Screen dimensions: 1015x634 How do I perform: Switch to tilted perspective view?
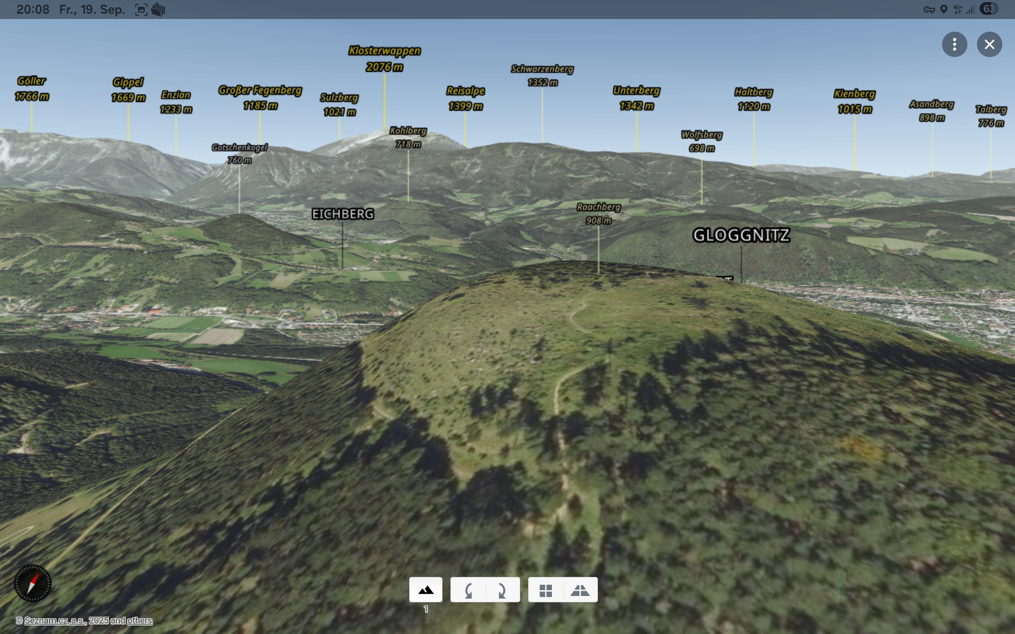[x=580, y=590]
